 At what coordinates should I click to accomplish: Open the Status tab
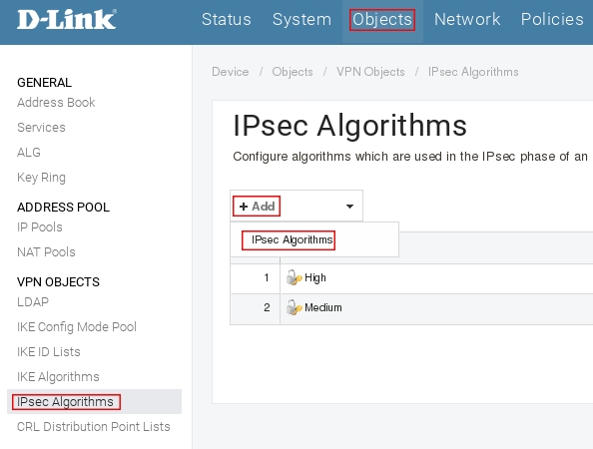[x=227, y=19]
